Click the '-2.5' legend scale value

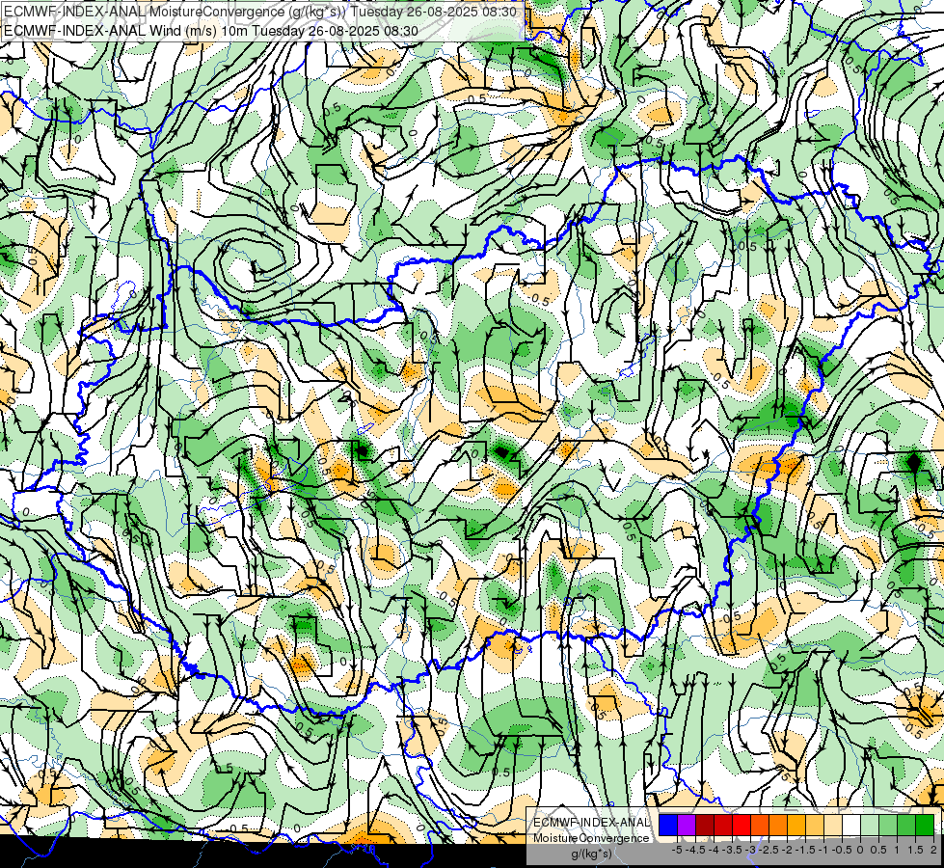[x=769, y=850]
